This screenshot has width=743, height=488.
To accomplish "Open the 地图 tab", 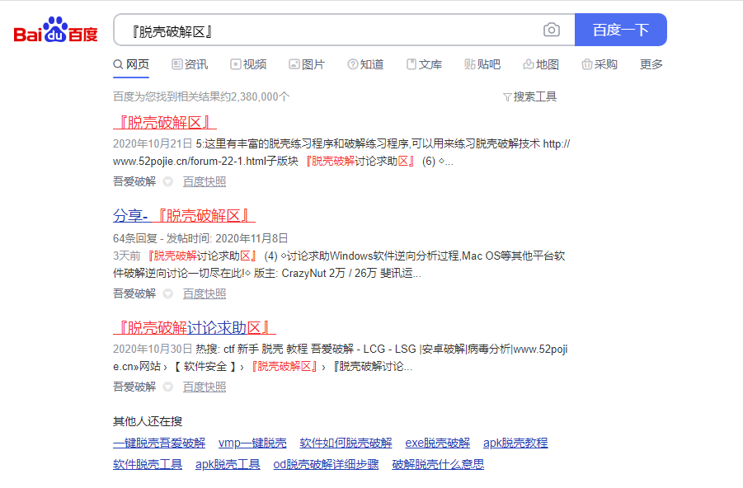I will (541, 64).
